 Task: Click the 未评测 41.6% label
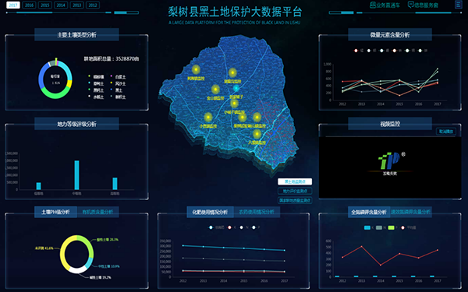44,248
